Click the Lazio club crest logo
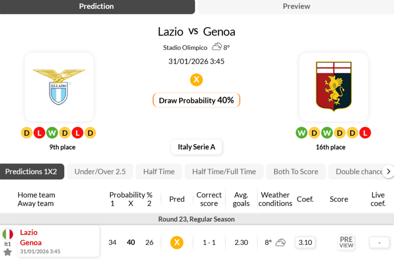 click(x=59, y=87)
